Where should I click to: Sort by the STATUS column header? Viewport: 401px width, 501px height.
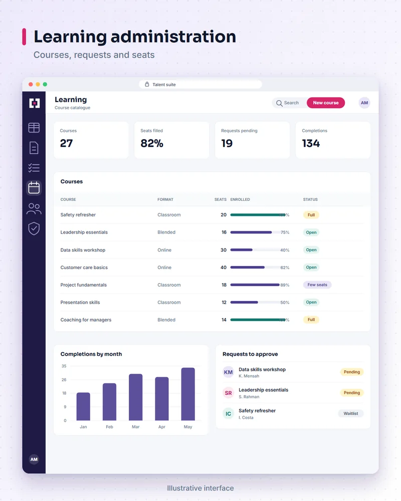coord(310,199)
